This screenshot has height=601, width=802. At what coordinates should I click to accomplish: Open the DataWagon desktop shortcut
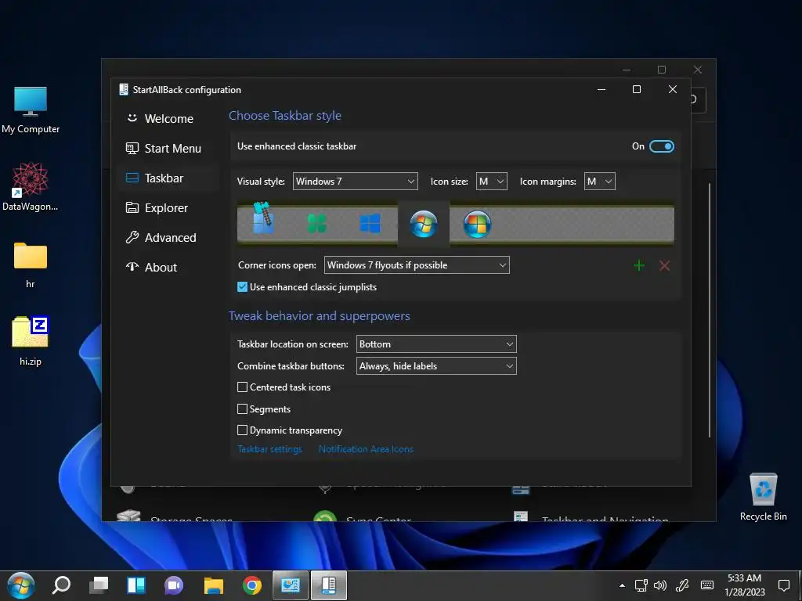(31, 186)
